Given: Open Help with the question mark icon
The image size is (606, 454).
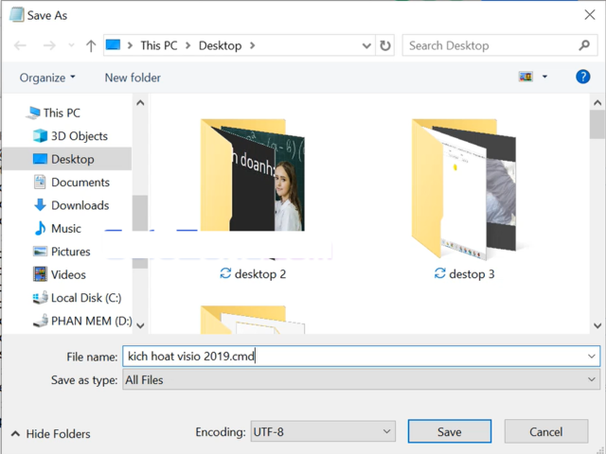Looking at the screenshot, I should (583, 77).
